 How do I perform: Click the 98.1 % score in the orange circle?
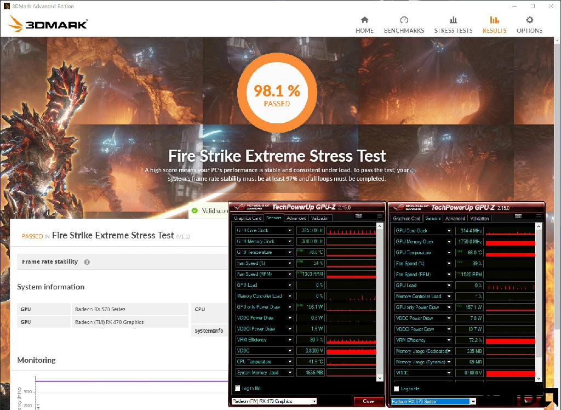click(x=277, y=91)
